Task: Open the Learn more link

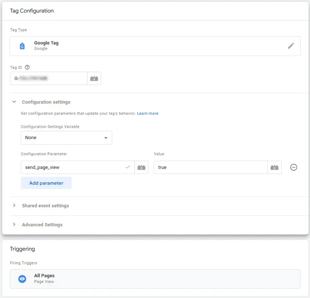Action: point(148,113)
